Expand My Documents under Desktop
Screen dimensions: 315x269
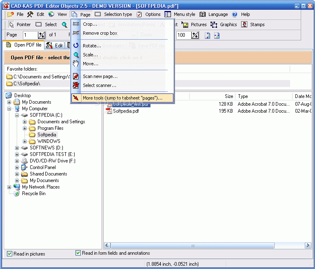[9, 102]
